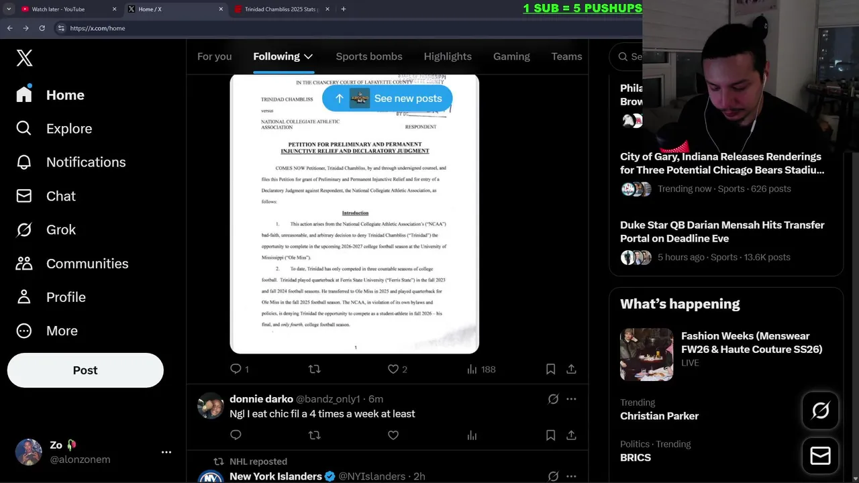Switch to For you tab

pyautogui.click(x=214, y=56)
